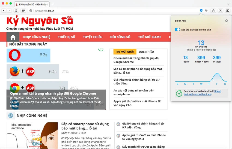Viewport: 232px width, 149px height.
Task: Open Block Ads settings gear
Action: coord(226,21)
